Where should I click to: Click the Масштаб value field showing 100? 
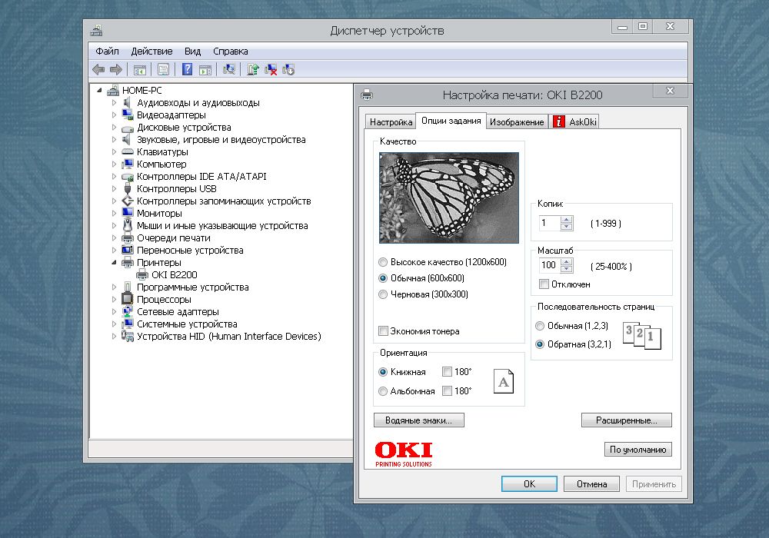(x=549, y=266)
